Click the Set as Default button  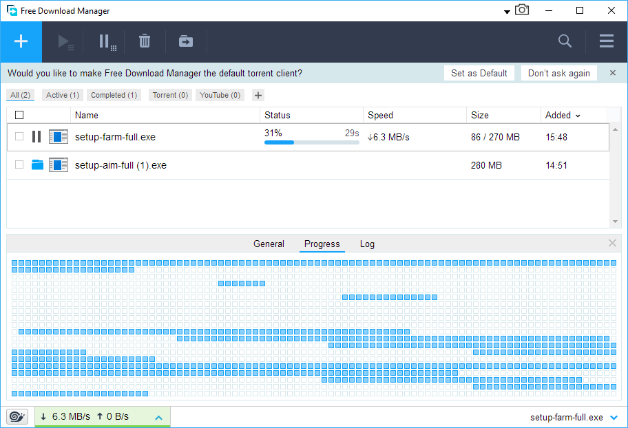click(479, 73)
